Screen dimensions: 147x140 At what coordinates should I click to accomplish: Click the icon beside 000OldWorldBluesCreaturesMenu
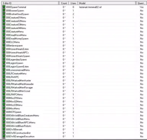tap(4, 116)
